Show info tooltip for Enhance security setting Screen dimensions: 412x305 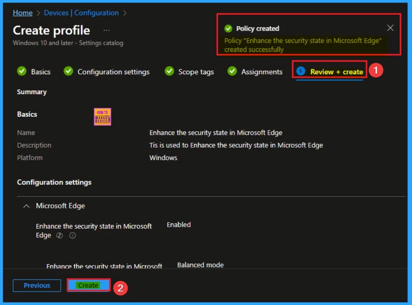point(73,235)
